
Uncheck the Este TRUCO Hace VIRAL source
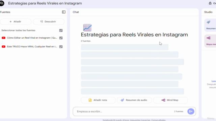click(x=61, y=47)
